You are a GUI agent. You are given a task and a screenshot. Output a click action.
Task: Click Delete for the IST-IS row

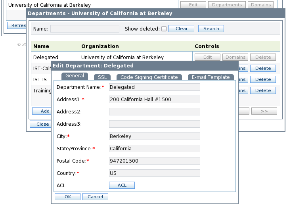click(263, 79)
